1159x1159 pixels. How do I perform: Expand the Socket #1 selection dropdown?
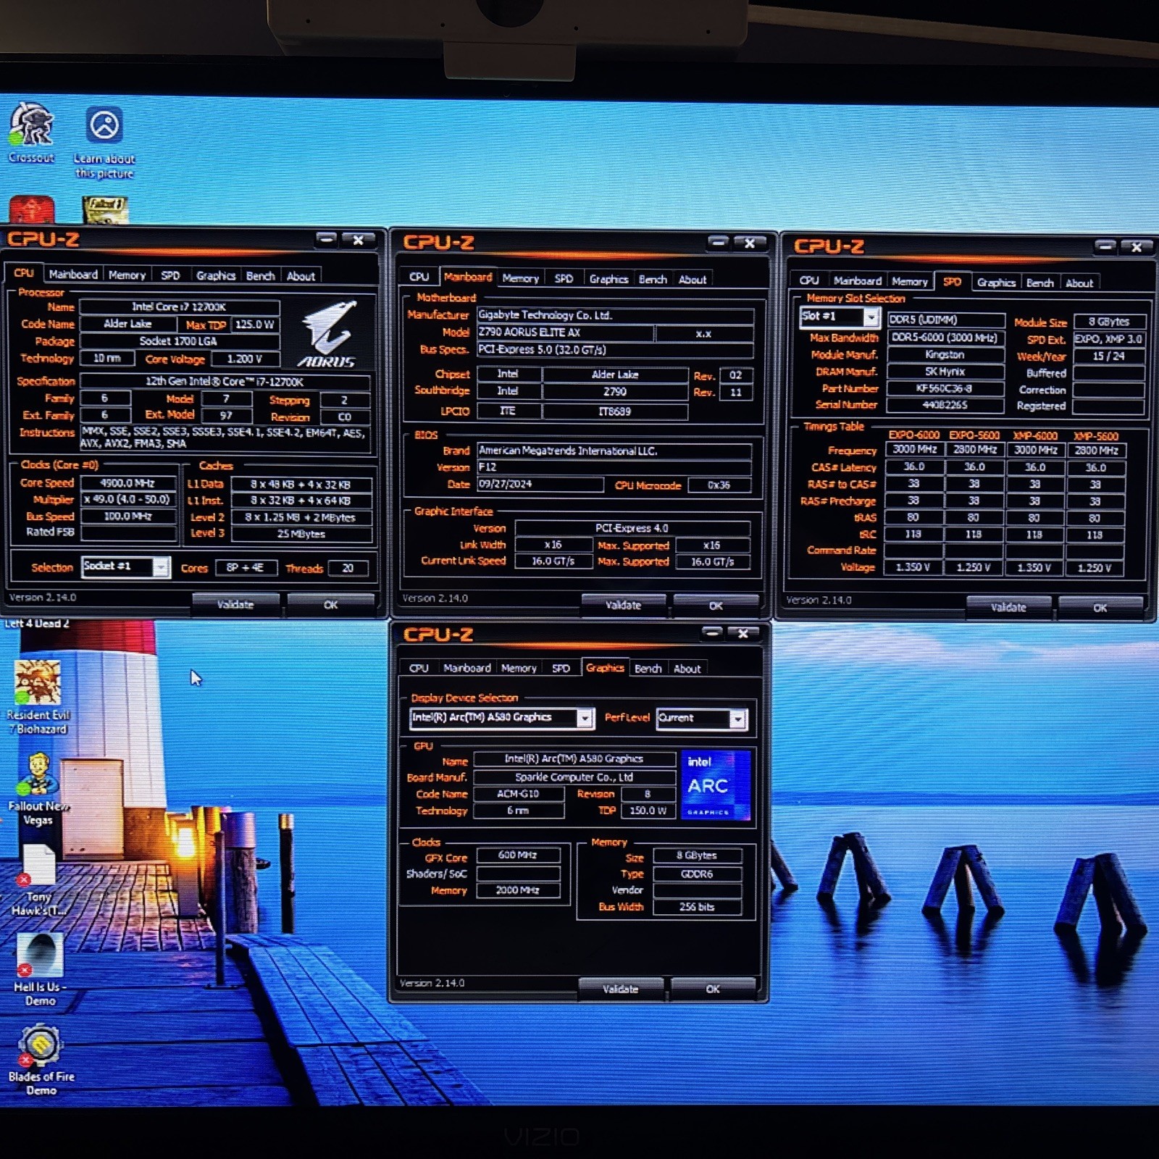coord(161,567)
